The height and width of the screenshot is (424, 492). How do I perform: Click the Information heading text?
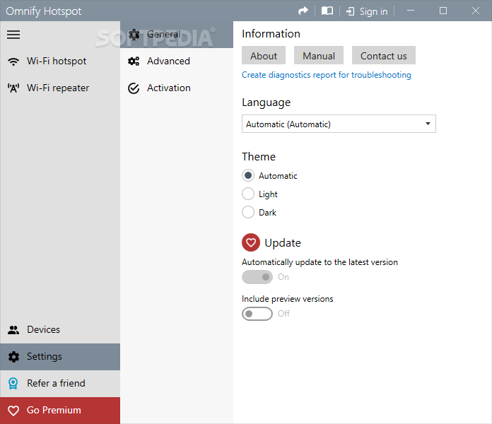click(271, 33)
